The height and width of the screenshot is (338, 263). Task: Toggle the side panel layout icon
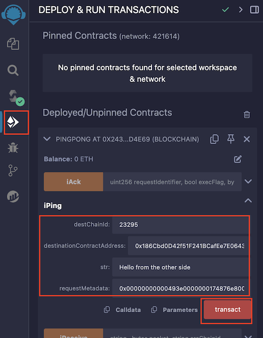[255, 9]
